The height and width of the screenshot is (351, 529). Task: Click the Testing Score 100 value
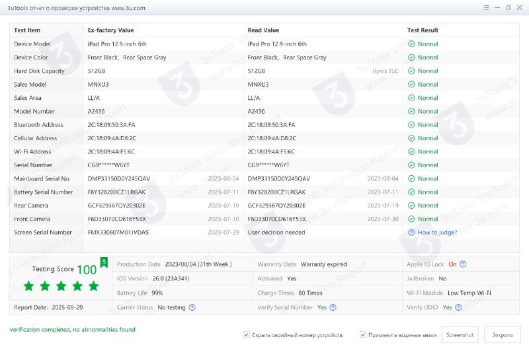point(87,270)
